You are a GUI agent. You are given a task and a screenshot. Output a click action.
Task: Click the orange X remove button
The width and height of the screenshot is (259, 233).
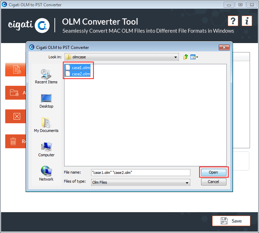pos(16,116)
